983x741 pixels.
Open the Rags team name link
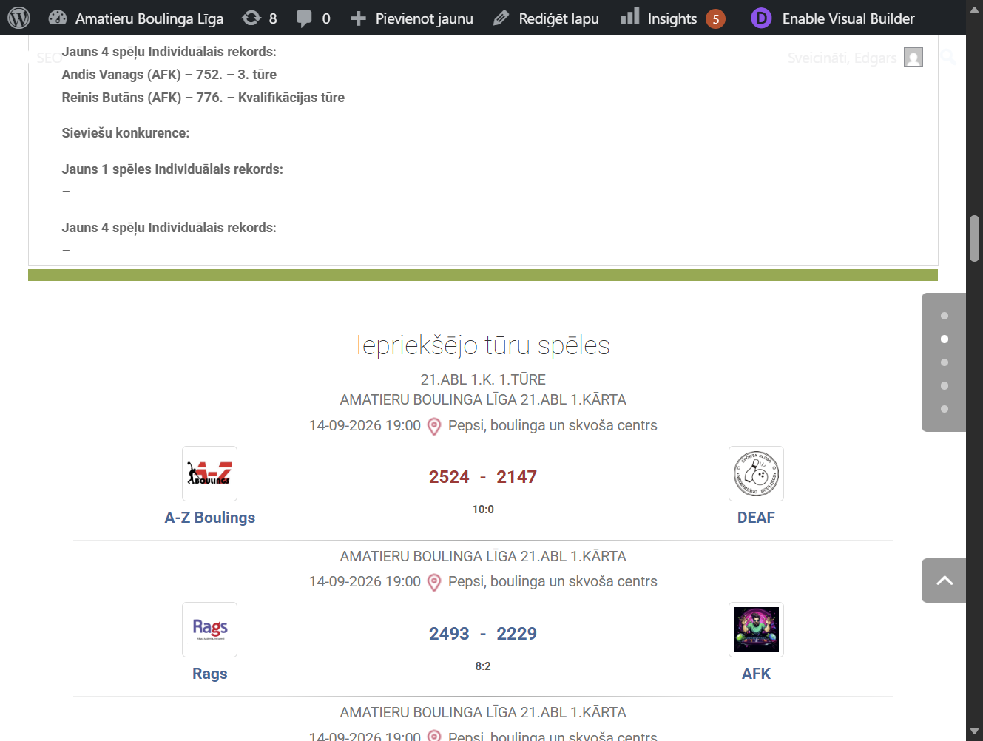tap(210, 674)
